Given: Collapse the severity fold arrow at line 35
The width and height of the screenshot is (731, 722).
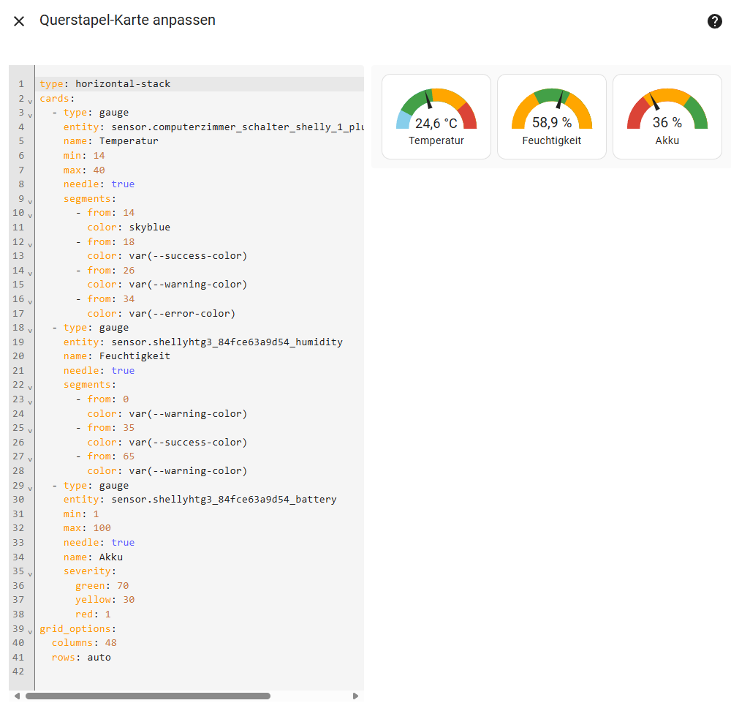Looking at the screenshot, I should (x=30, y=574).
